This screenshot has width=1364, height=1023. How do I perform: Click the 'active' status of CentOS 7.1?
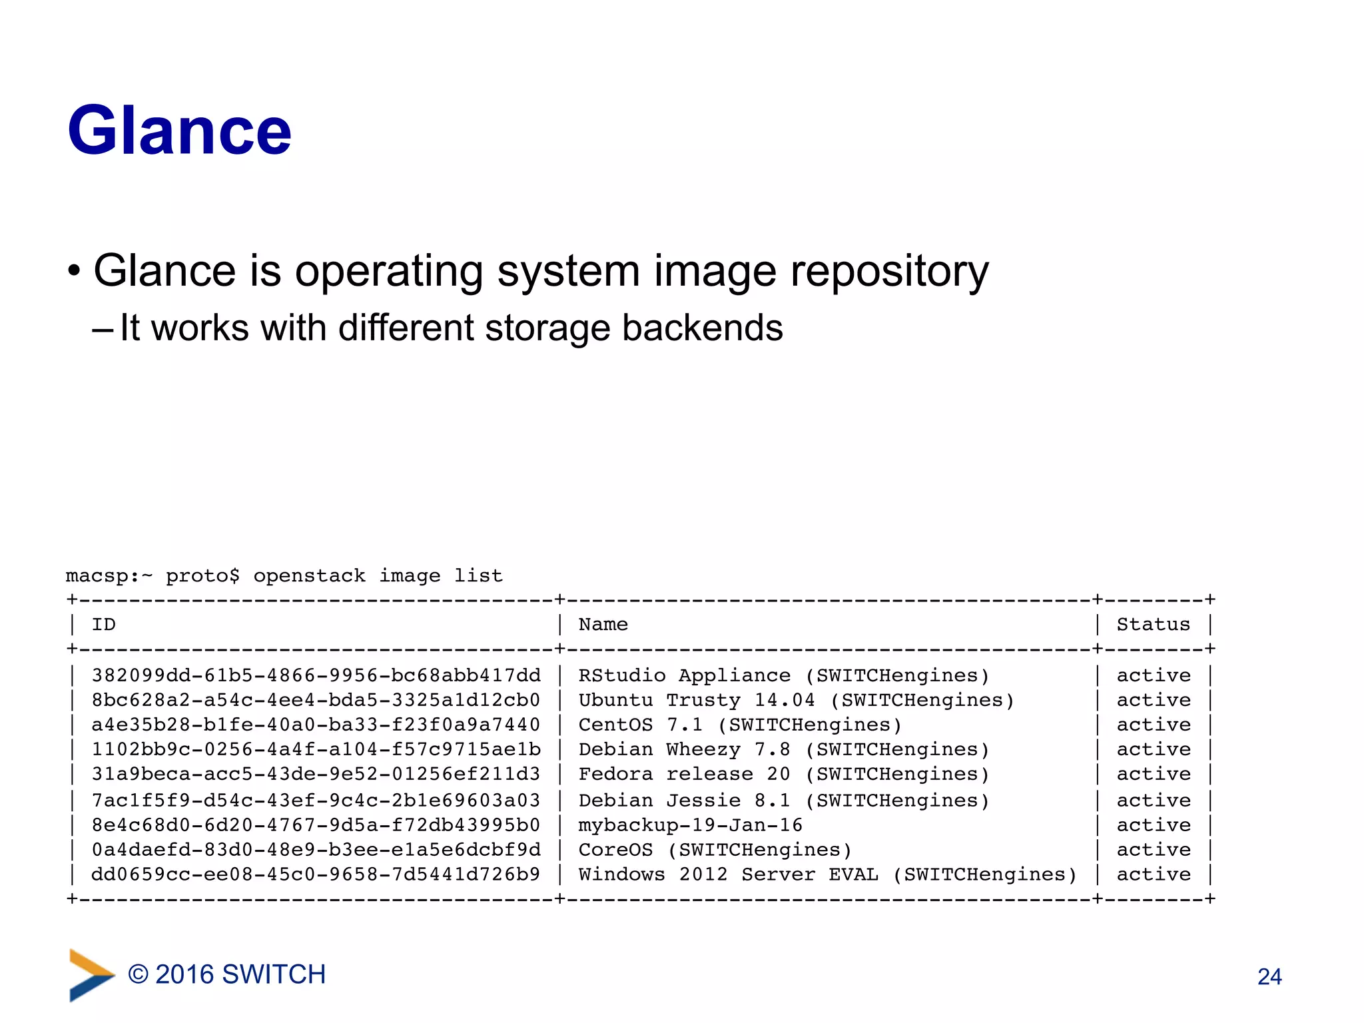[x=1154, y=725]
